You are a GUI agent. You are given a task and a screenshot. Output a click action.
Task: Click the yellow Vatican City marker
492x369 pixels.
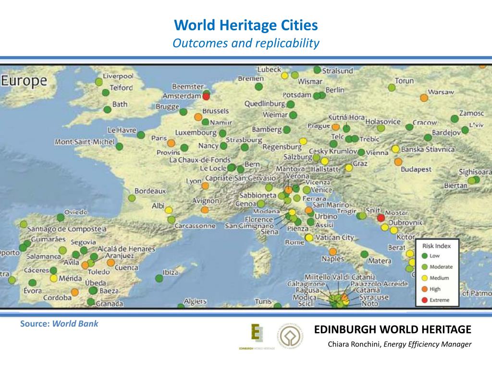tap(309, 237)
